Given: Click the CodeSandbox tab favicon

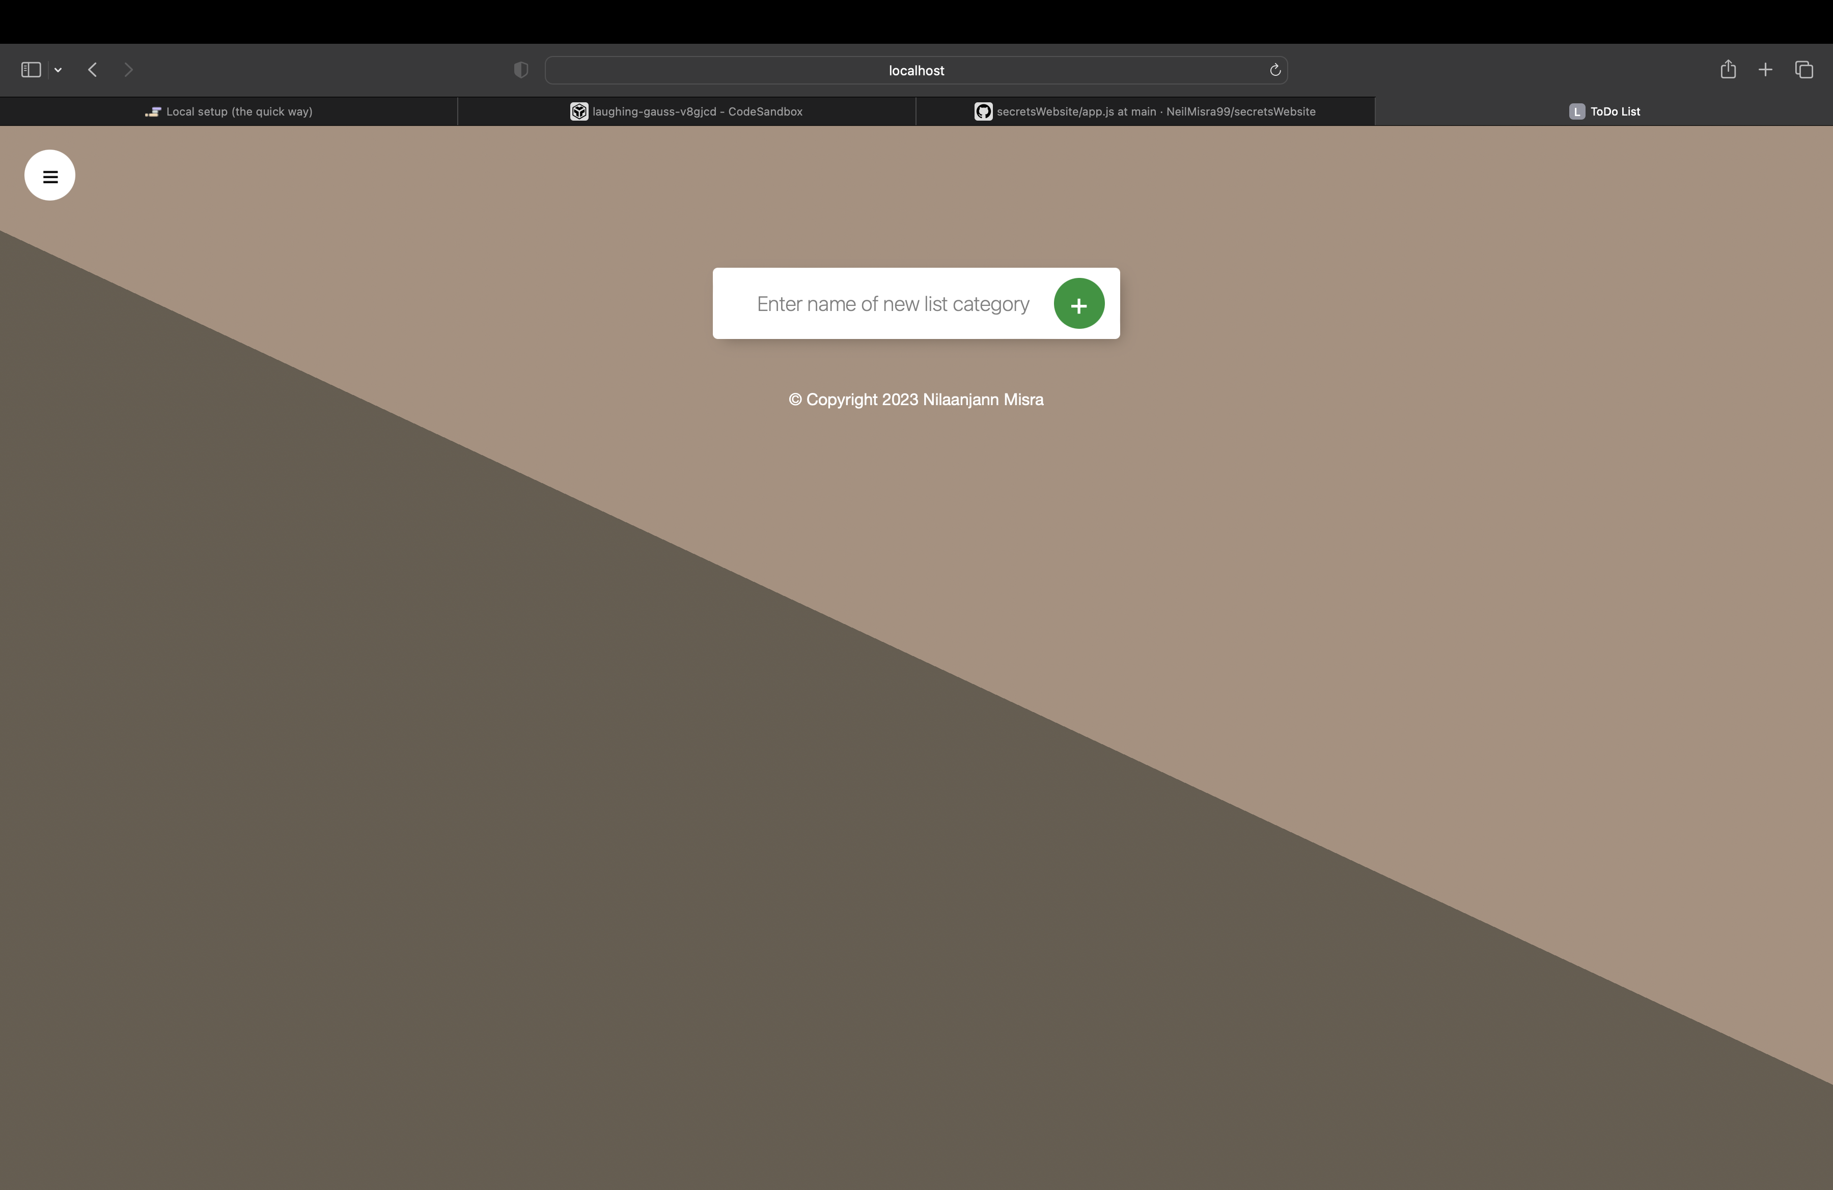Looking at the screenshot, I should [x=579, y=111].
